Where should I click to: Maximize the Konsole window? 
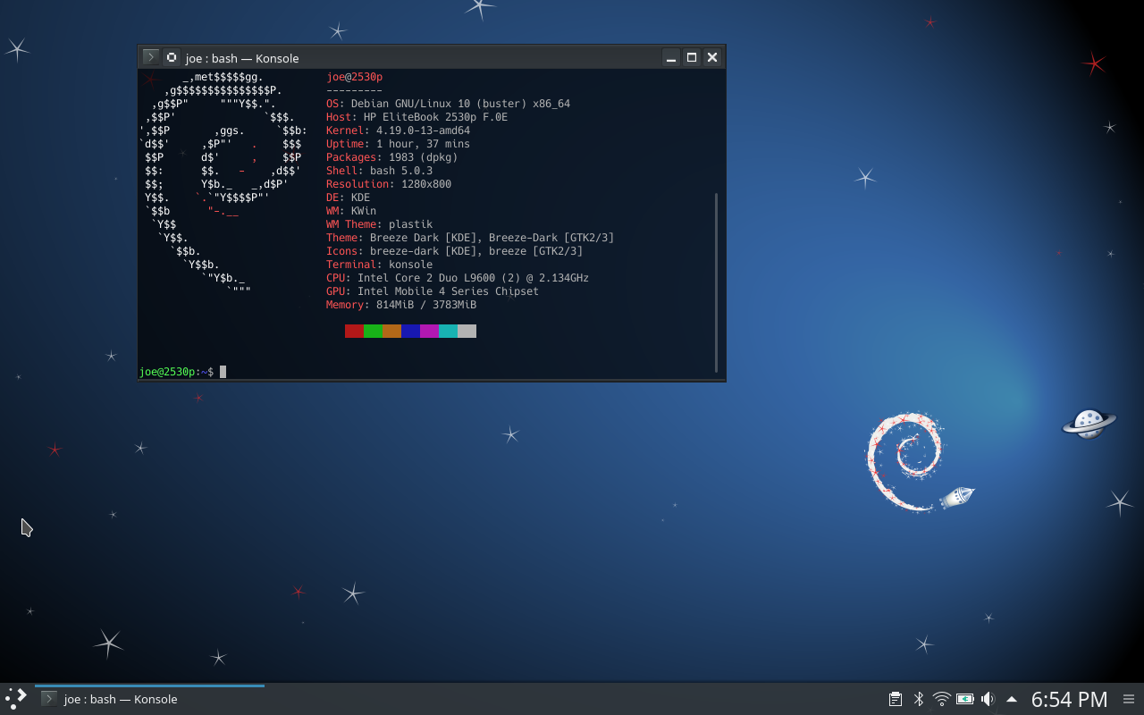tap(692, 57)
